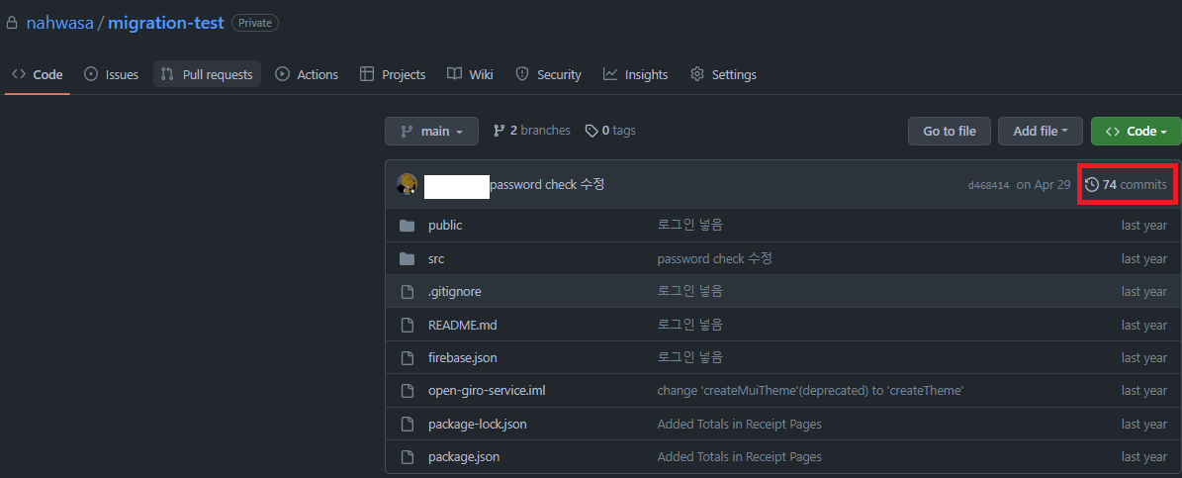Click the file icon for package-lock.json
1182x478 pixels.
[x=408, y=424]
